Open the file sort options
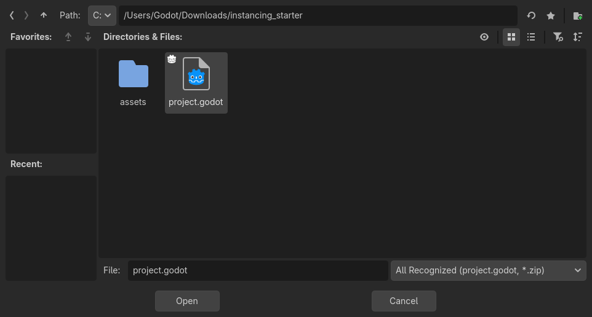Screen dimensions: 592x317 pyautogui.click(x=577, y=37)
